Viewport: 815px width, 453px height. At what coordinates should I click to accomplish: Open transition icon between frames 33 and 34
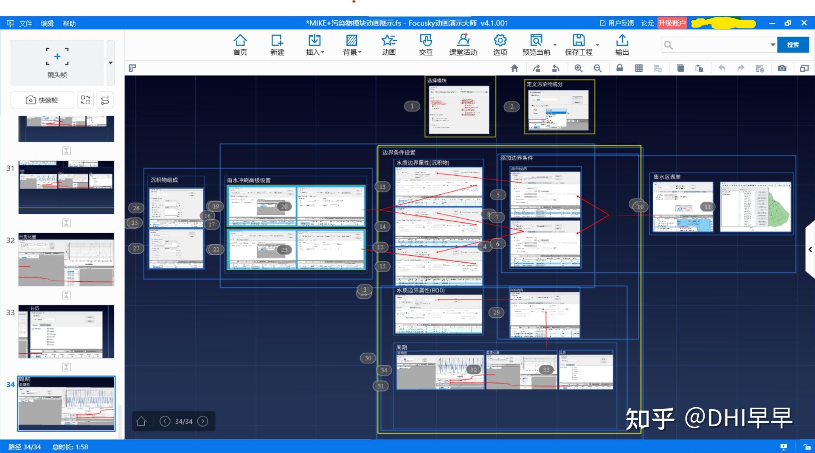pos(66,367)
